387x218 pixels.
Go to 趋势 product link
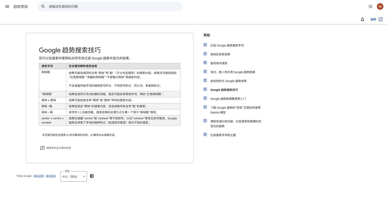click(373, 19)
